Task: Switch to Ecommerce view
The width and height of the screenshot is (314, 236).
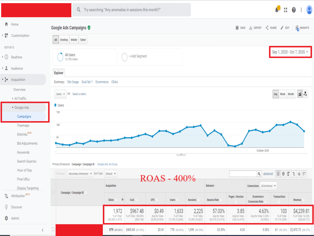Action: point(102,82)
